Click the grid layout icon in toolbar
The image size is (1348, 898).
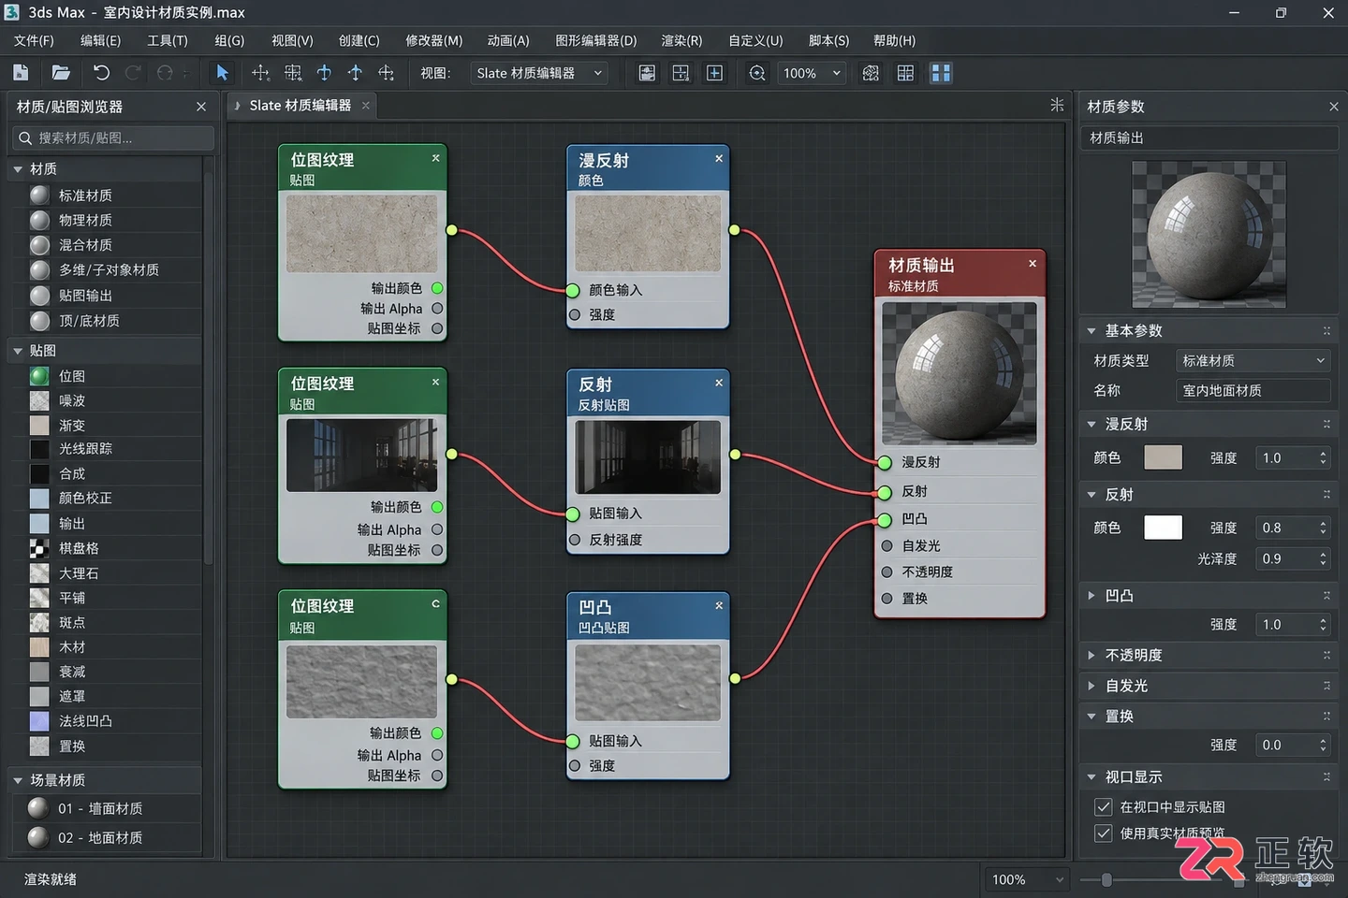coord(905,73)
